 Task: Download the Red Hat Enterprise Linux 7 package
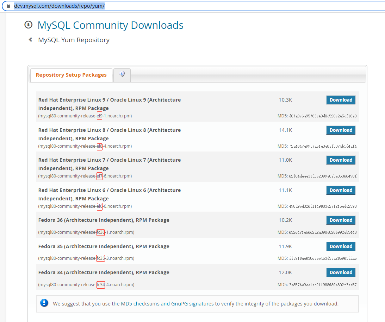[x=341, y=160]
